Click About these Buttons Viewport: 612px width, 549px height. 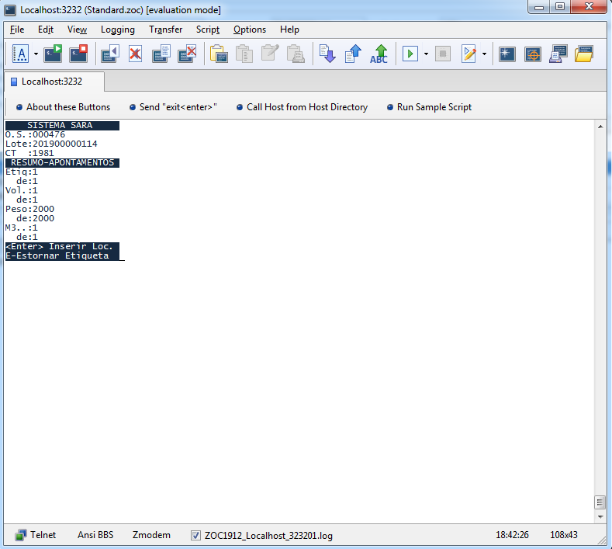pos(64,107)
